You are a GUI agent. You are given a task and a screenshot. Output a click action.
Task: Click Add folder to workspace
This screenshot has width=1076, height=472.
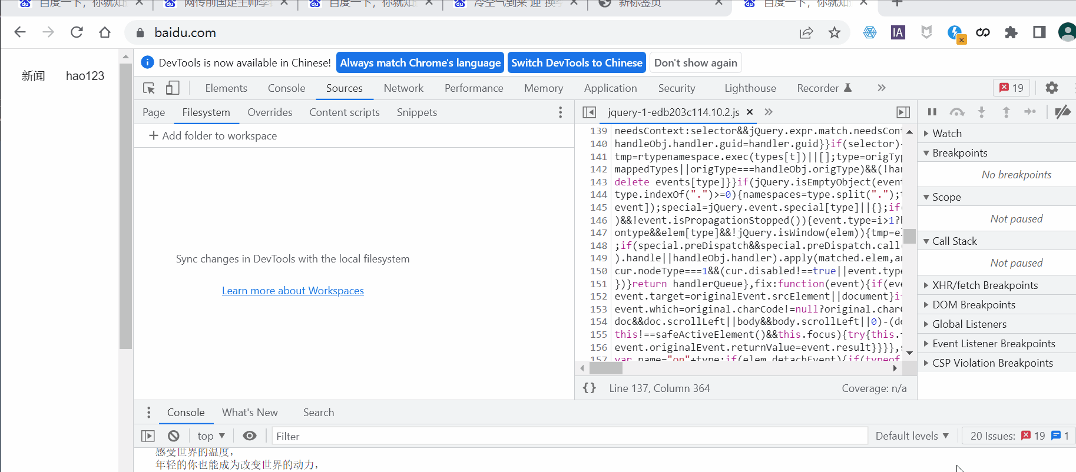pos(213,136)
